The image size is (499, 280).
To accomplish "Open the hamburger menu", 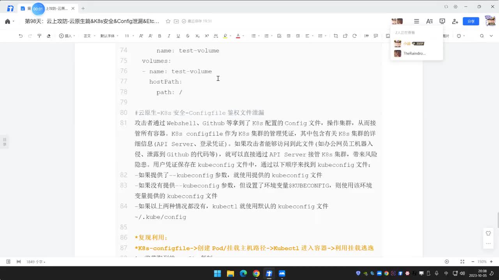I will 416,21.
